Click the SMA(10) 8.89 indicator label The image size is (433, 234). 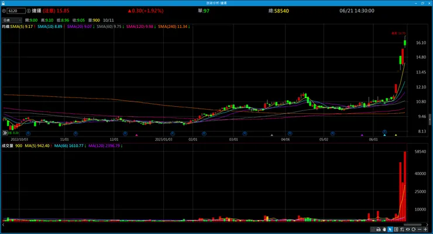tap(51, 27)
